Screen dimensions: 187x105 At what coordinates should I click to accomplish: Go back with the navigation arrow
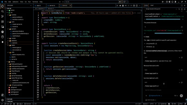pos(60,2)
